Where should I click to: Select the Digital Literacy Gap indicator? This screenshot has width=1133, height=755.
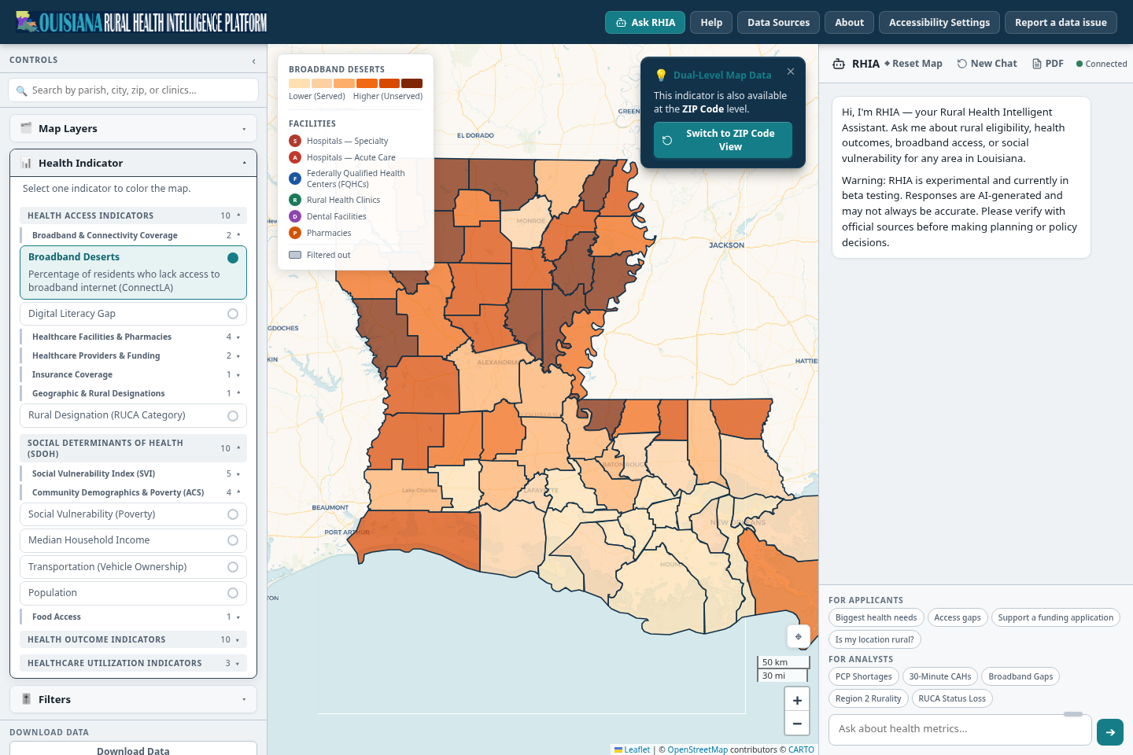click(133, 314)
